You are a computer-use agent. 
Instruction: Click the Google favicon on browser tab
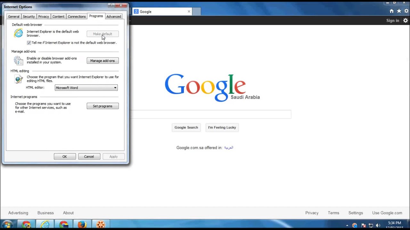tap(136, 11)
